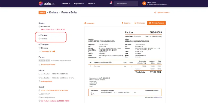Open the oblio.eu logo homepage
This screenshot has width=208, height=103.
(x=47, y=4)
